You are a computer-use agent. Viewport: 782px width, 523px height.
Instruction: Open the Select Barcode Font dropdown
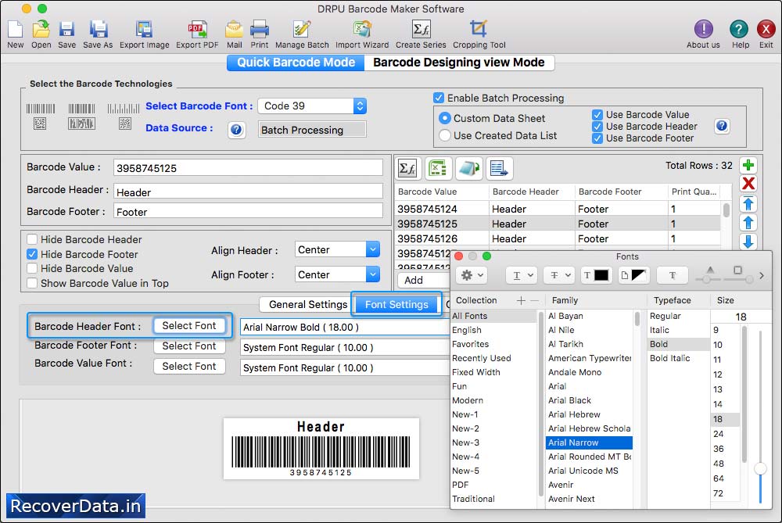point(312,106)
